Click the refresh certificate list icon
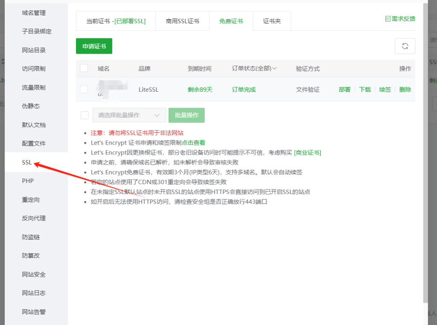 click(x=405, y=46)
